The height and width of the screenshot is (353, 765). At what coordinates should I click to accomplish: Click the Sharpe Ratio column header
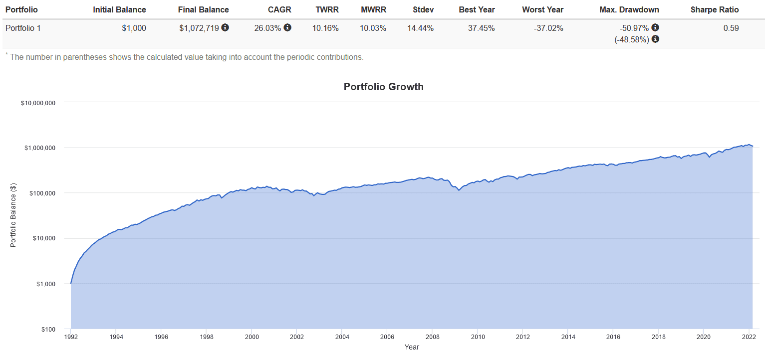click(x=715, y=9)
